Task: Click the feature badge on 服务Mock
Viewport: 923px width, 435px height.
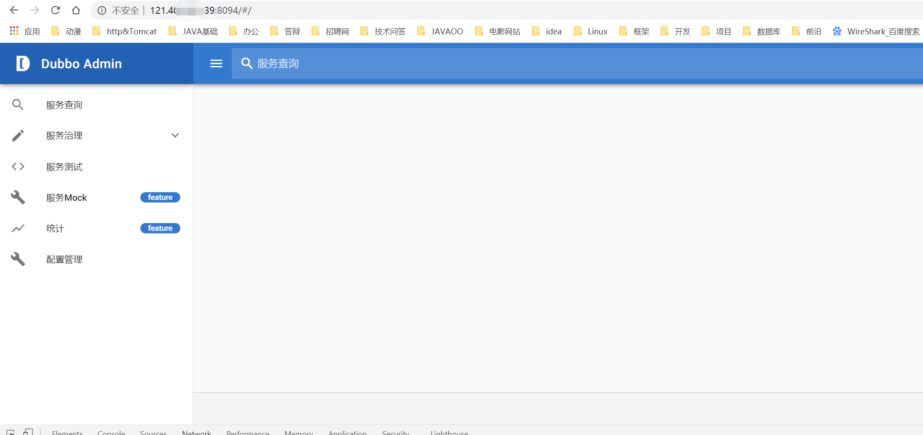Action: pos(160,197)
